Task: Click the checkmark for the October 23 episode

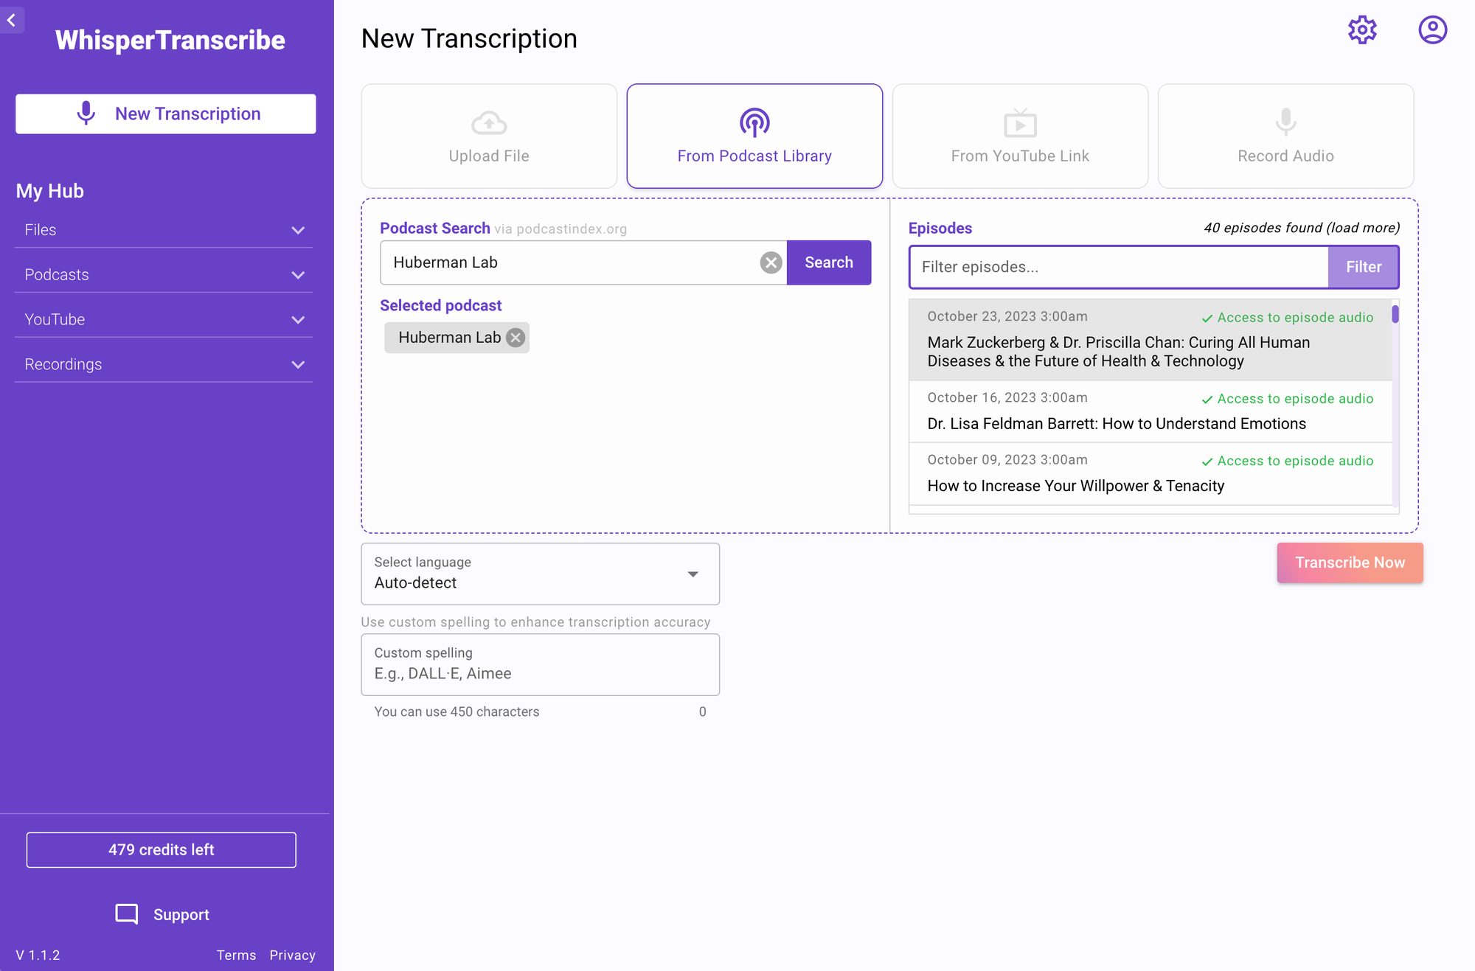Action: coord(1207,319)
